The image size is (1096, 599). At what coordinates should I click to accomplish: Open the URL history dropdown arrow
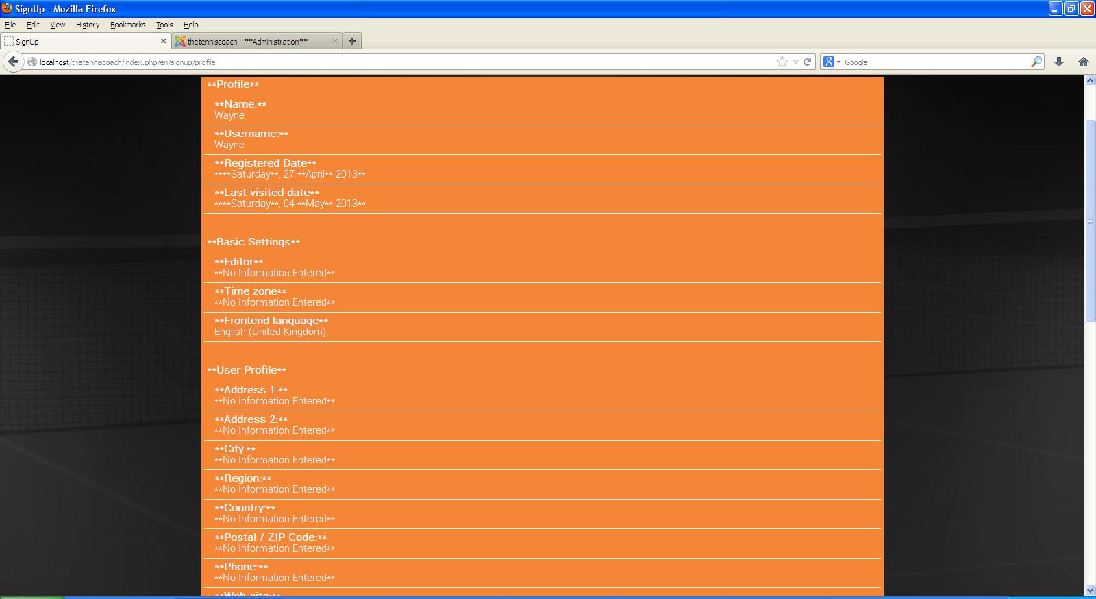click(795, 62)
